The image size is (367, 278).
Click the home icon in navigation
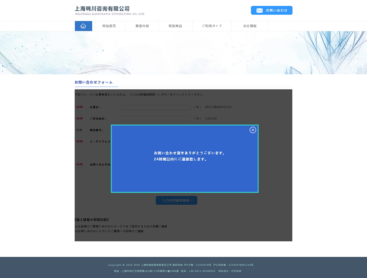tap(83, 26)
